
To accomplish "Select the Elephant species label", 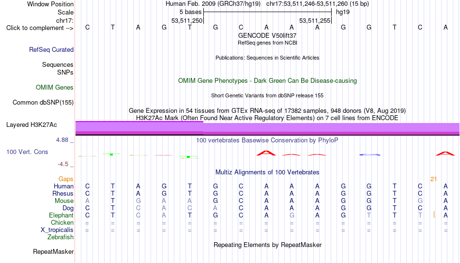I will [61, 215].
